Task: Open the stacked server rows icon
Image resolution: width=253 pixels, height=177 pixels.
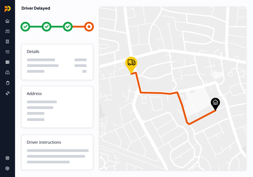Action: pos(8,62)
